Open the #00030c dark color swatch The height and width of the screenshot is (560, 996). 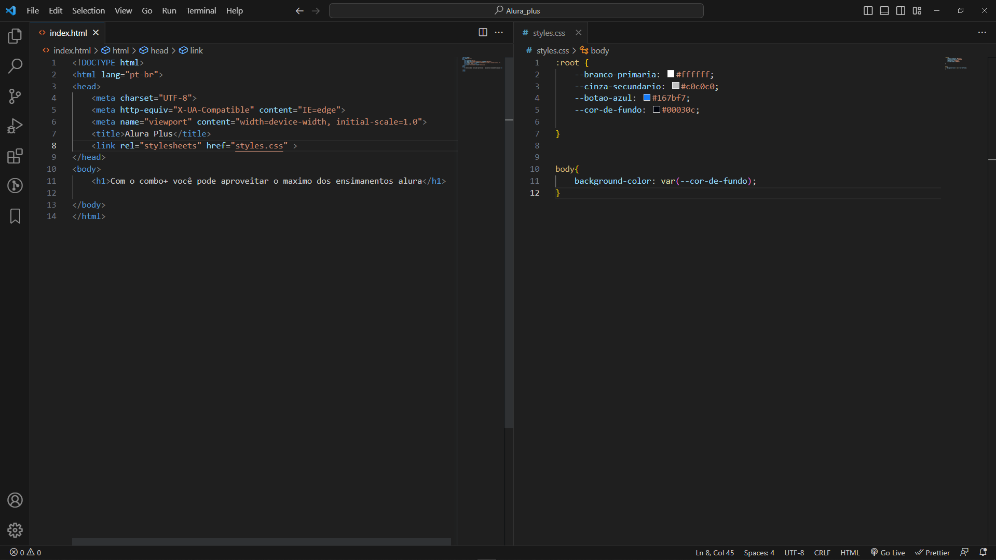[x=657, y=110]
